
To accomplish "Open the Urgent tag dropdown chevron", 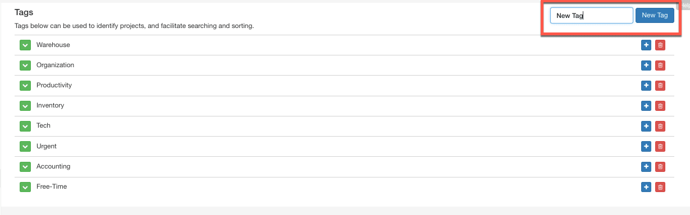I will (x=25, y=147).
